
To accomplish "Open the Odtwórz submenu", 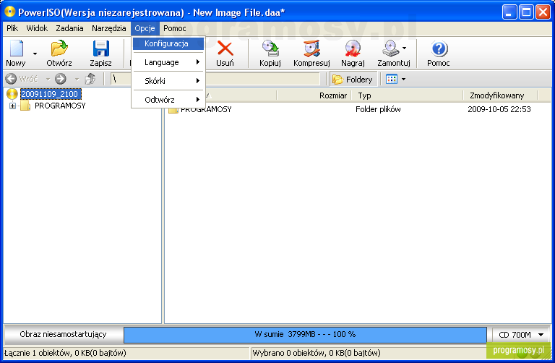I will coord(168,100).
